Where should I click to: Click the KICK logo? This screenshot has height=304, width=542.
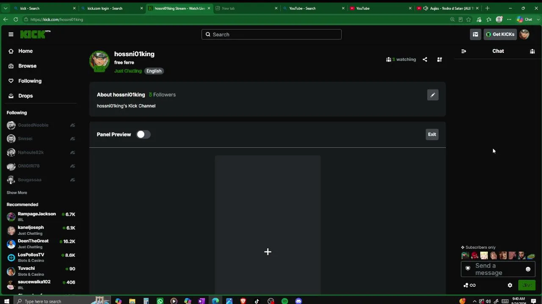pos(35,34)
